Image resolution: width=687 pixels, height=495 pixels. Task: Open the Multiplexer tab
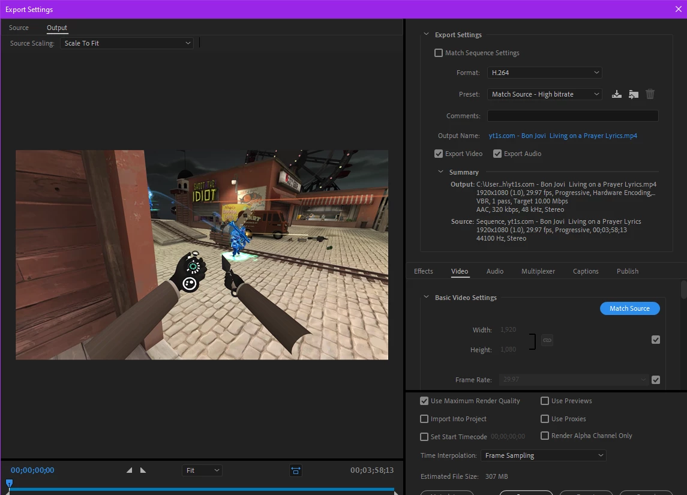tap(538, 271)
